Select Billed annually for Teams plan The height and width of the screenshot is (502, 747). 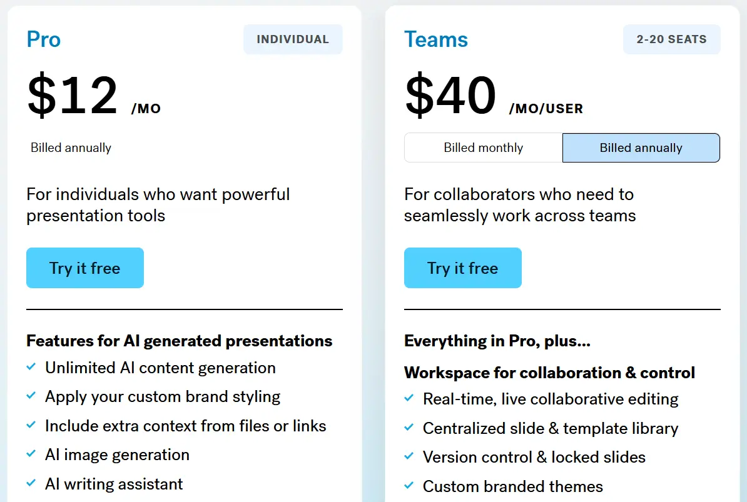tap(641, 148)
